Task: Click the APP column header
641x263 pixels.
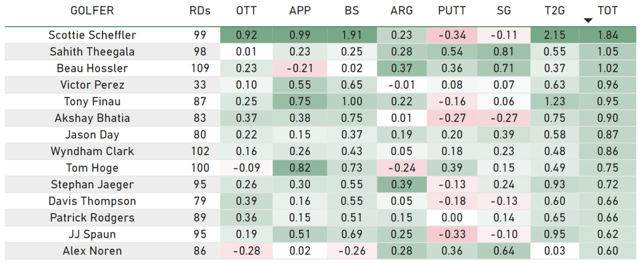Action: click(x=300, y=10)
